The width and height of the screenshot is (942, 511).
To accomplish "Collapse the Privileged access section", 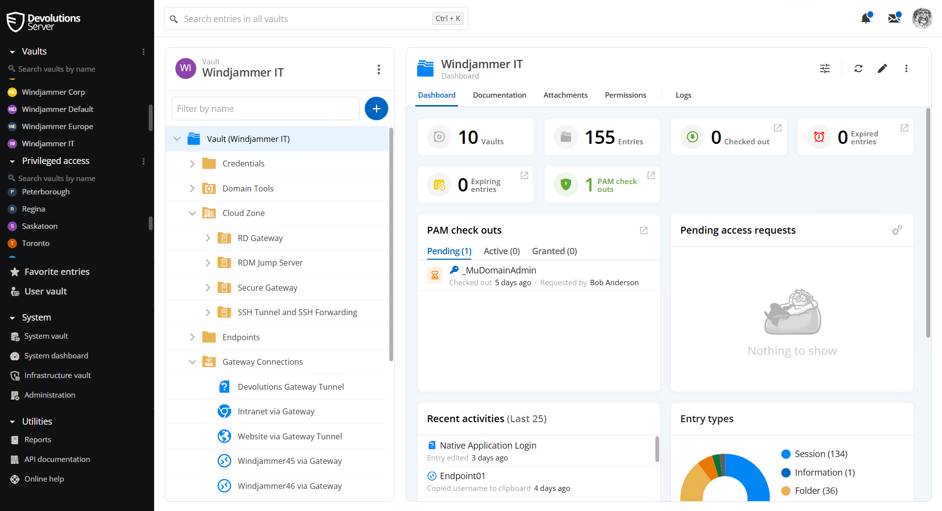I will pos(12,161).
